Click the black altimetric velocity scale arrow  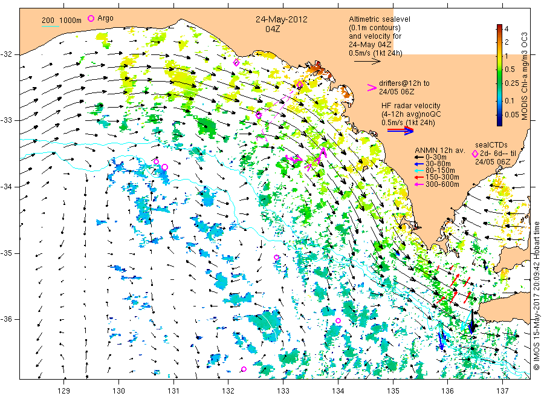(368, 62)
